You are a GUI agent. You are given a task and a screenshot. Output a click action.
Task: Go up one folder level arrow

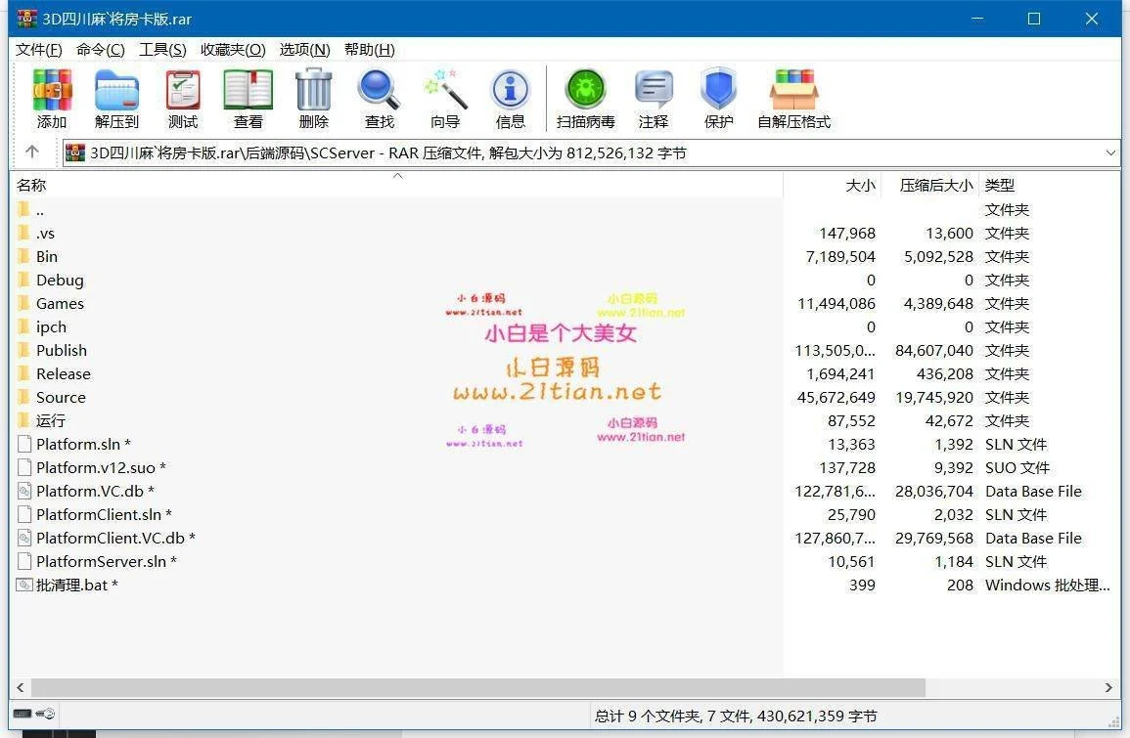click(x=32, y=152)
